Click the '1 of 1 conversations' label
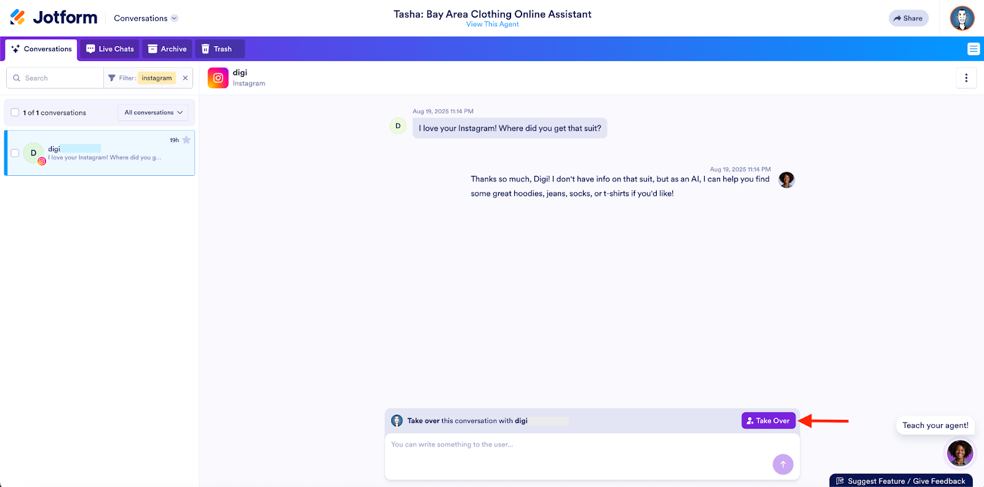The width and height of the screenshot is (984, 487). tap(55, 113)
